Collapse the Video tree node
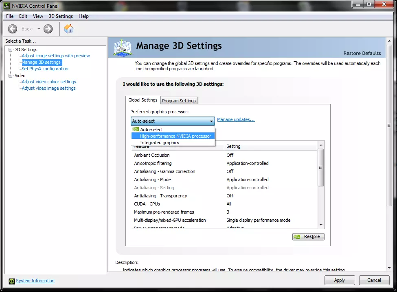Viewport: 397px width, 292px height. (x=10, y=76)
